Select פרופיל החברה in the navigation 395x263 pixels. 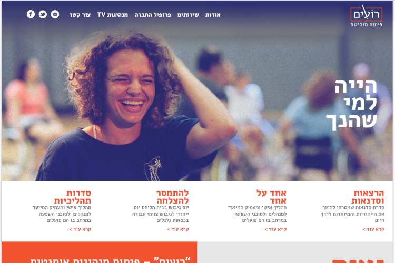tap(153, 15)
